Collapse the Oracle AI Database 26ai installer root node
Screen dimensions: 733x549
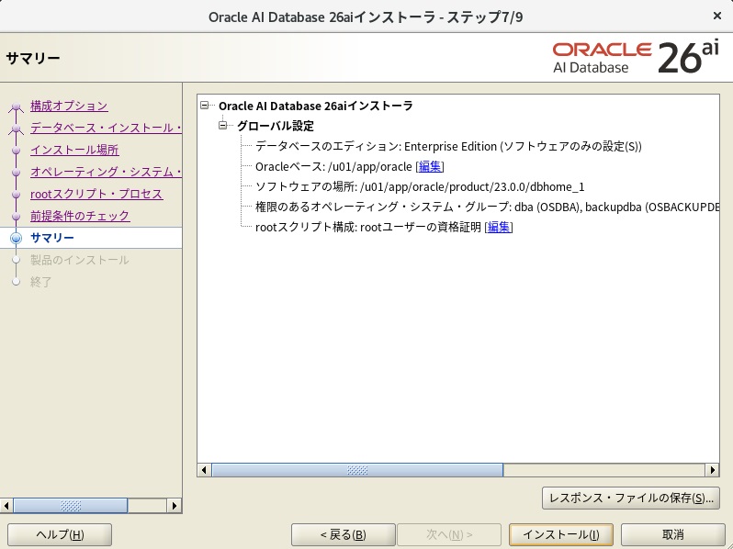tap(204, 106)
